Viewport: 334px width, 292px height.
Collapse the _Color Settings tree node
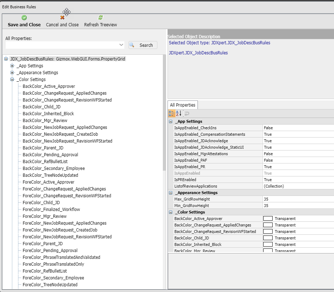[12, 80]
